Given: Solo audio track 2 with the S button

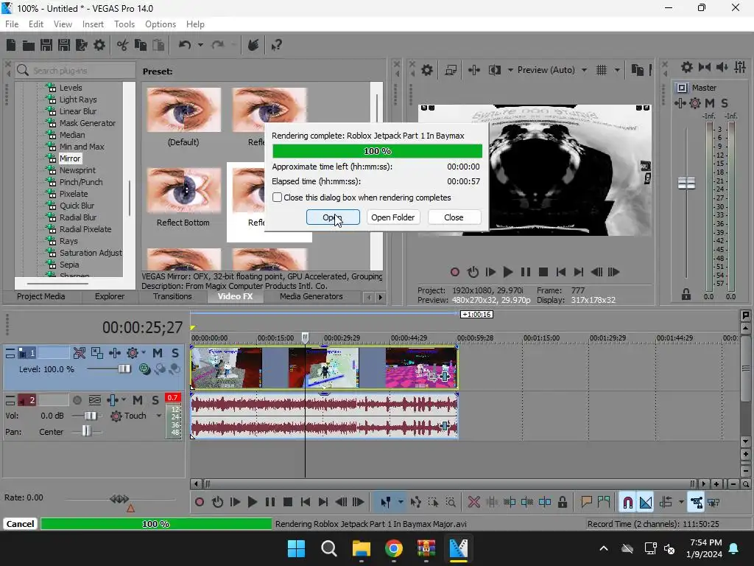Looking at the screenshot, I should 155,400.
